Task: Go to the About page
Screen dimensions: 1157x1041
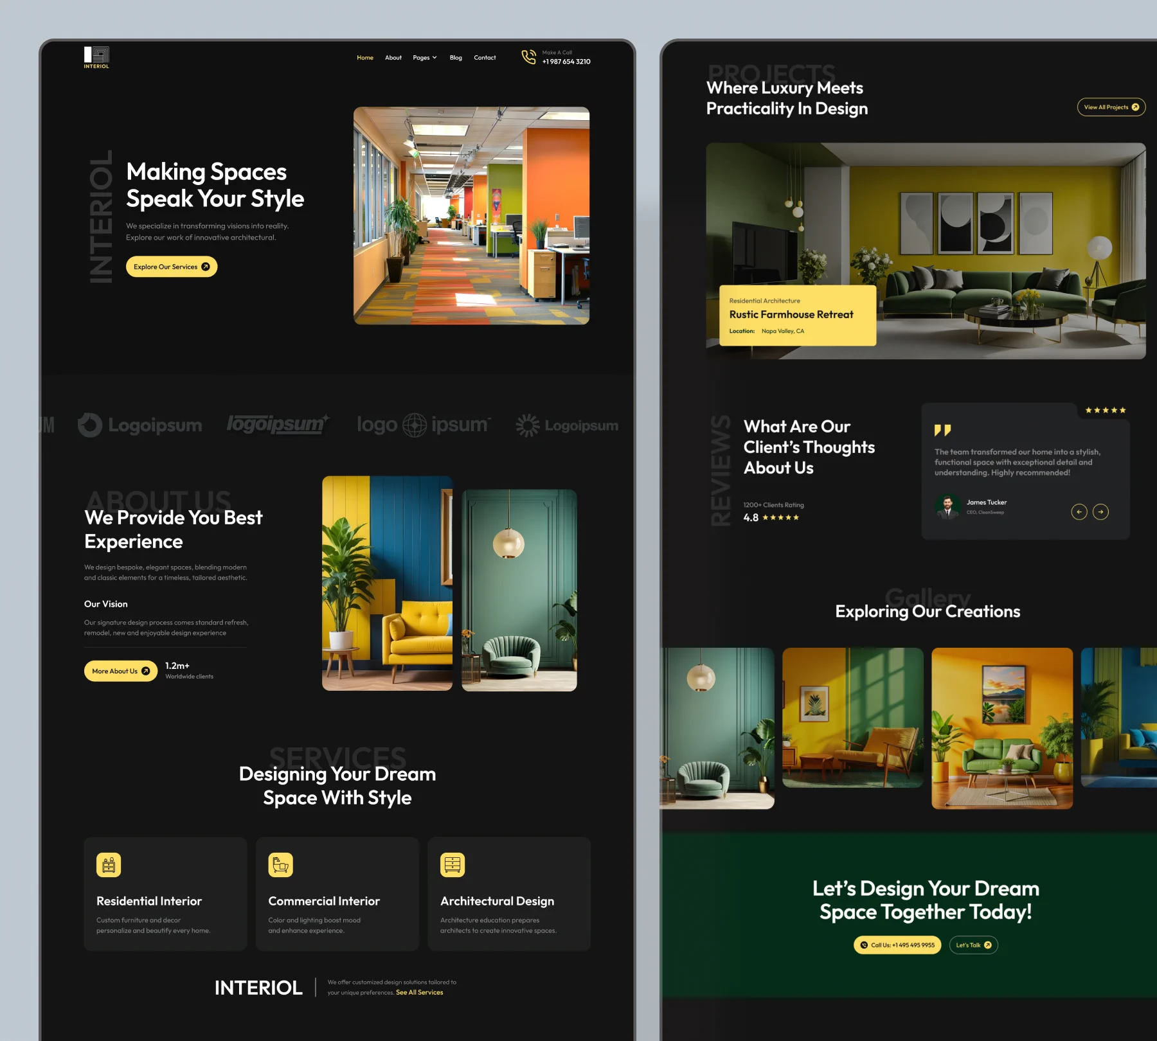Action: pyautogui.click(x=393, y=58)
